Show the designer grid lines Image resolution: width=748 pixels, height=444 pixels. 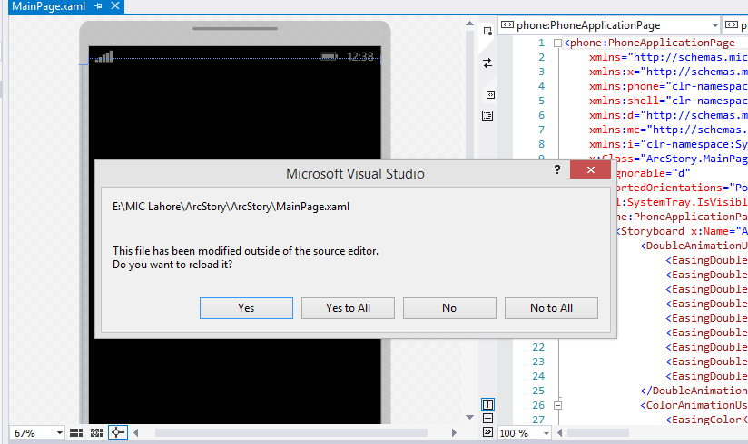tap(76, 433)
